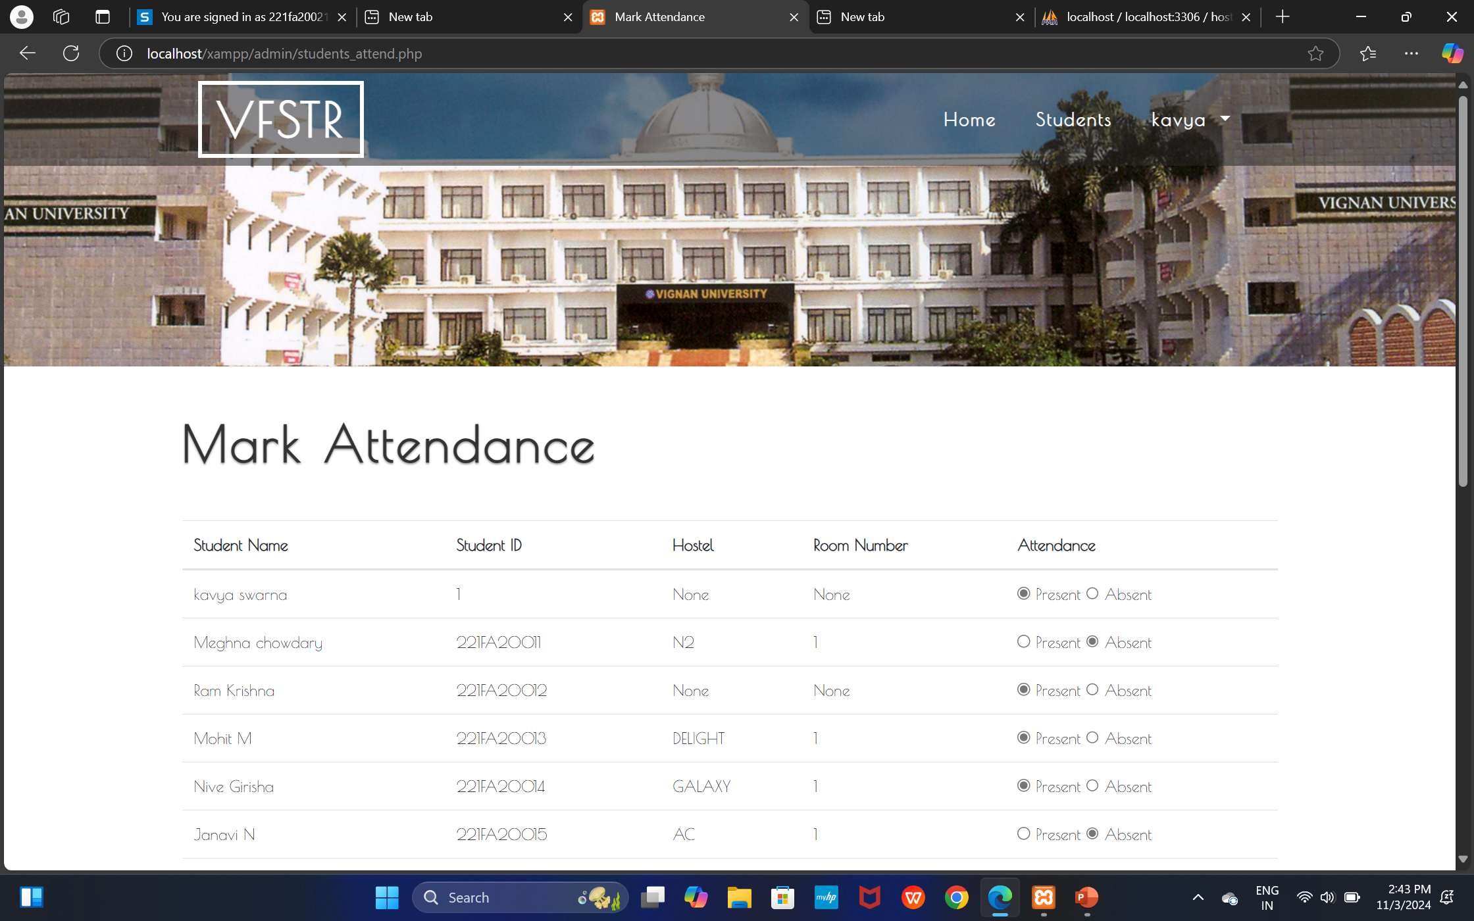Select Present for Ram Krishna
Viewport: 1474px width, 921px height.
[1023, 689]
